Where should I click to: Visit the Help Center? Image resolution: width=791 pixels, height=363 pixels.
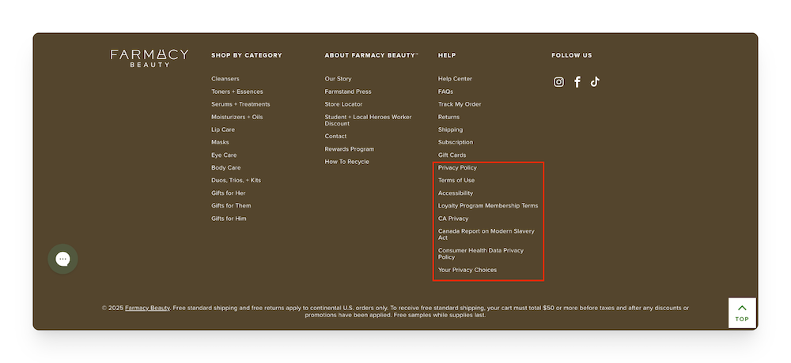(x=455, y=79)
